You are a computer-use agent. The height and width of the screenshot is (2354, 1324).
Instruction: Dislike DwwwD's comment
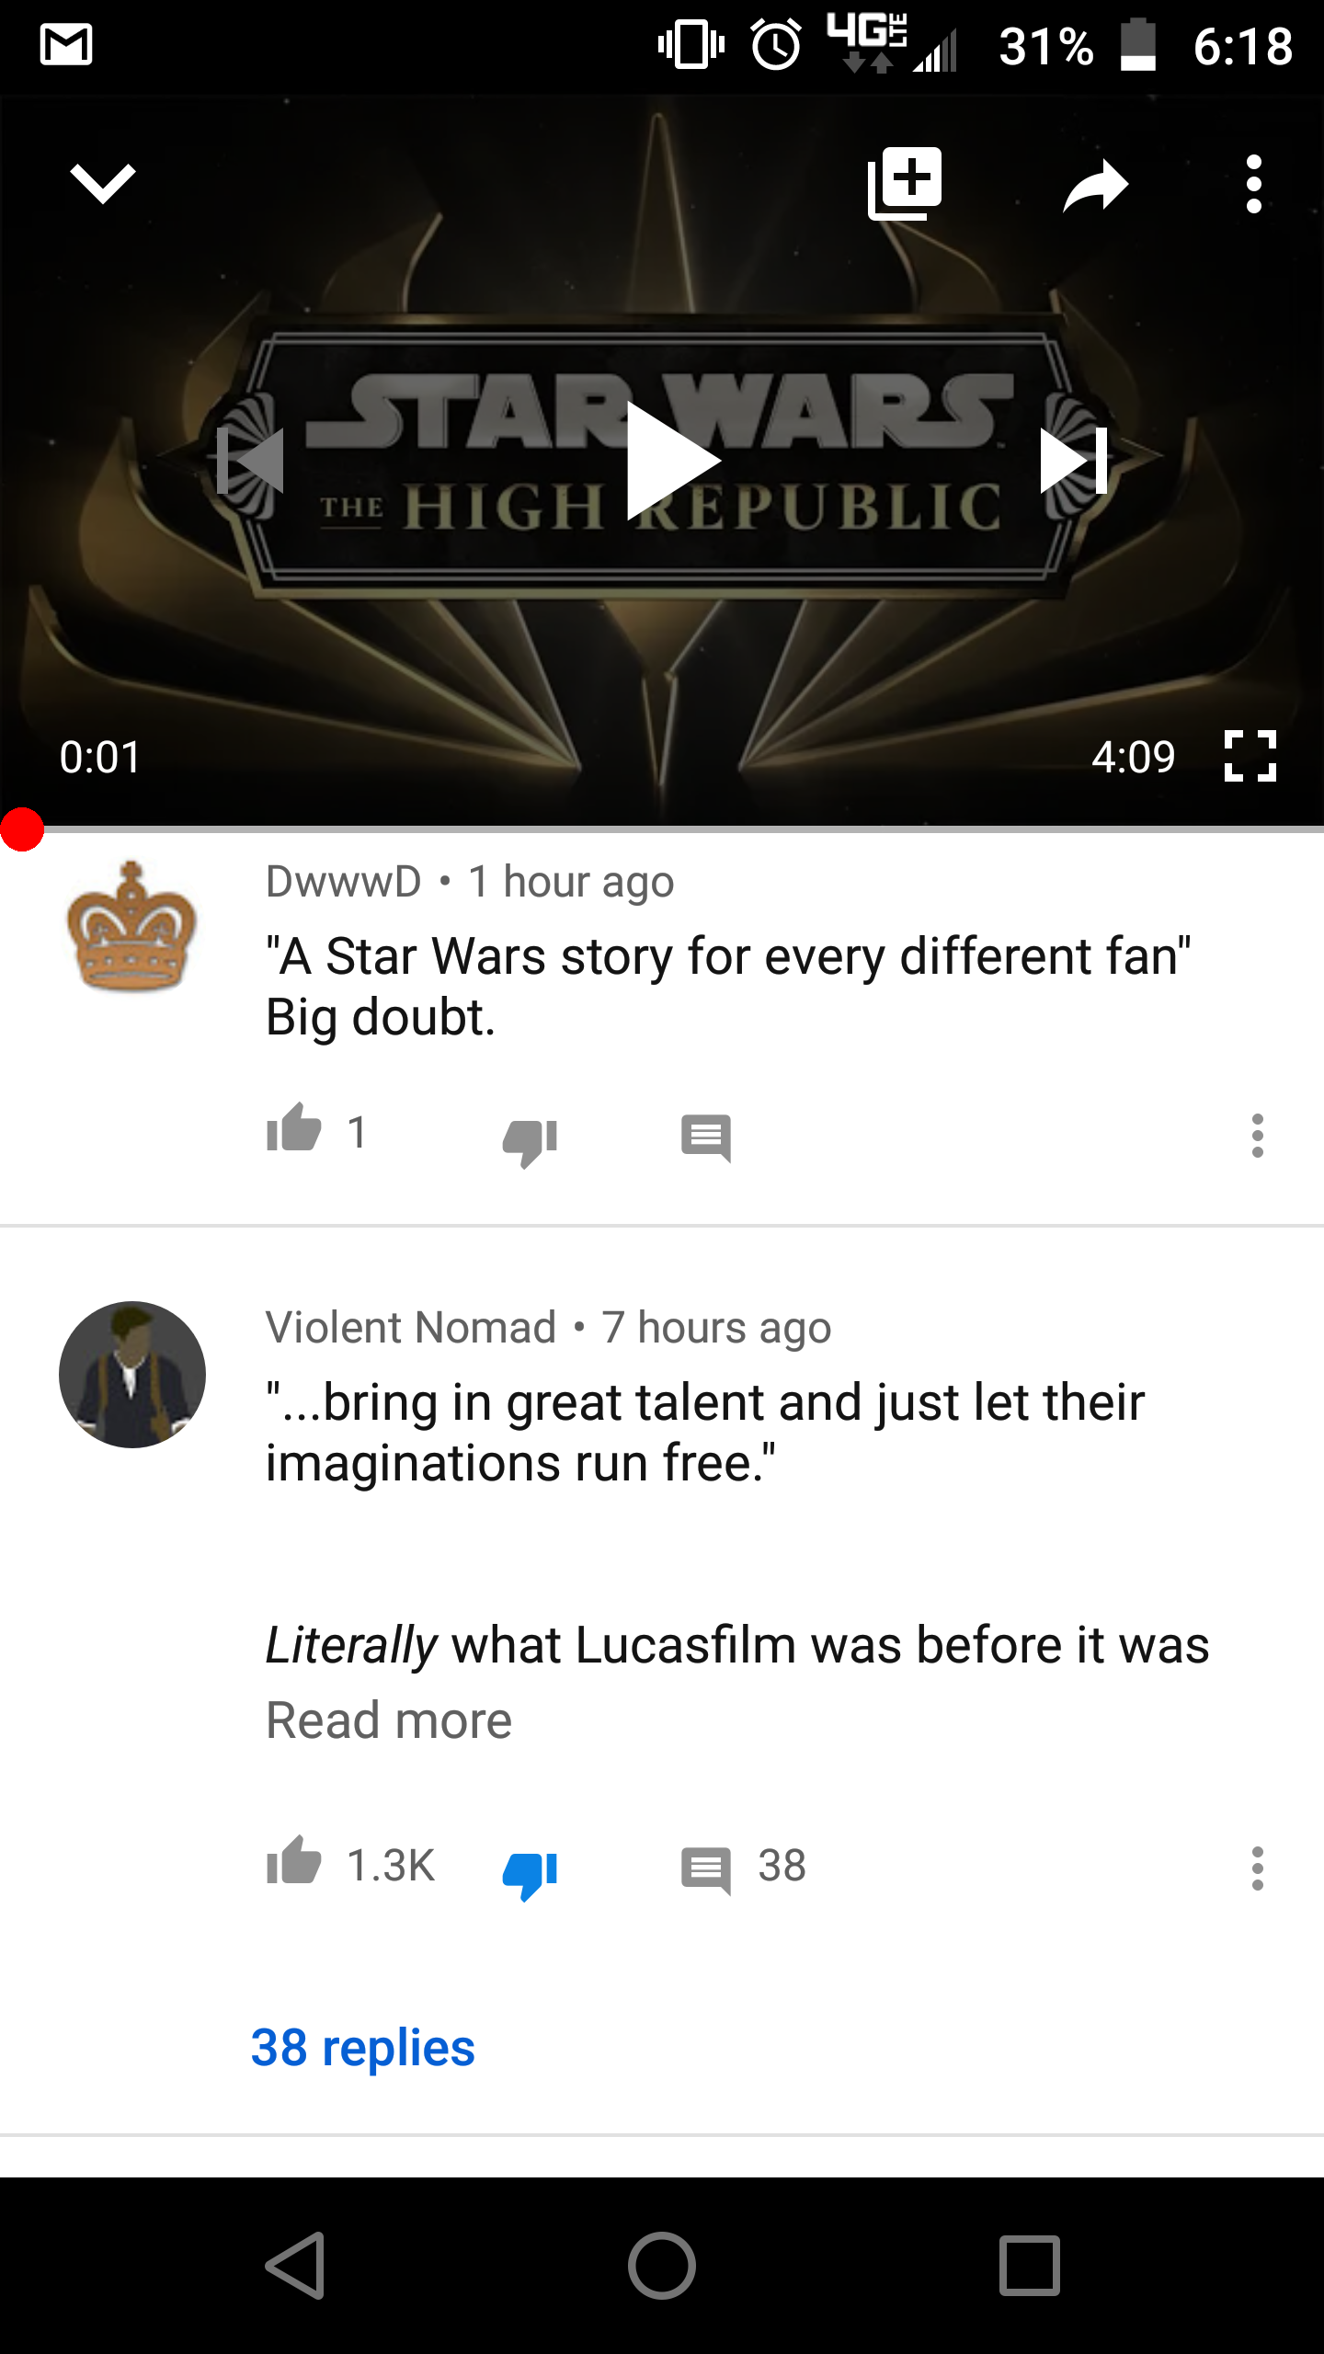(531, 1141)
